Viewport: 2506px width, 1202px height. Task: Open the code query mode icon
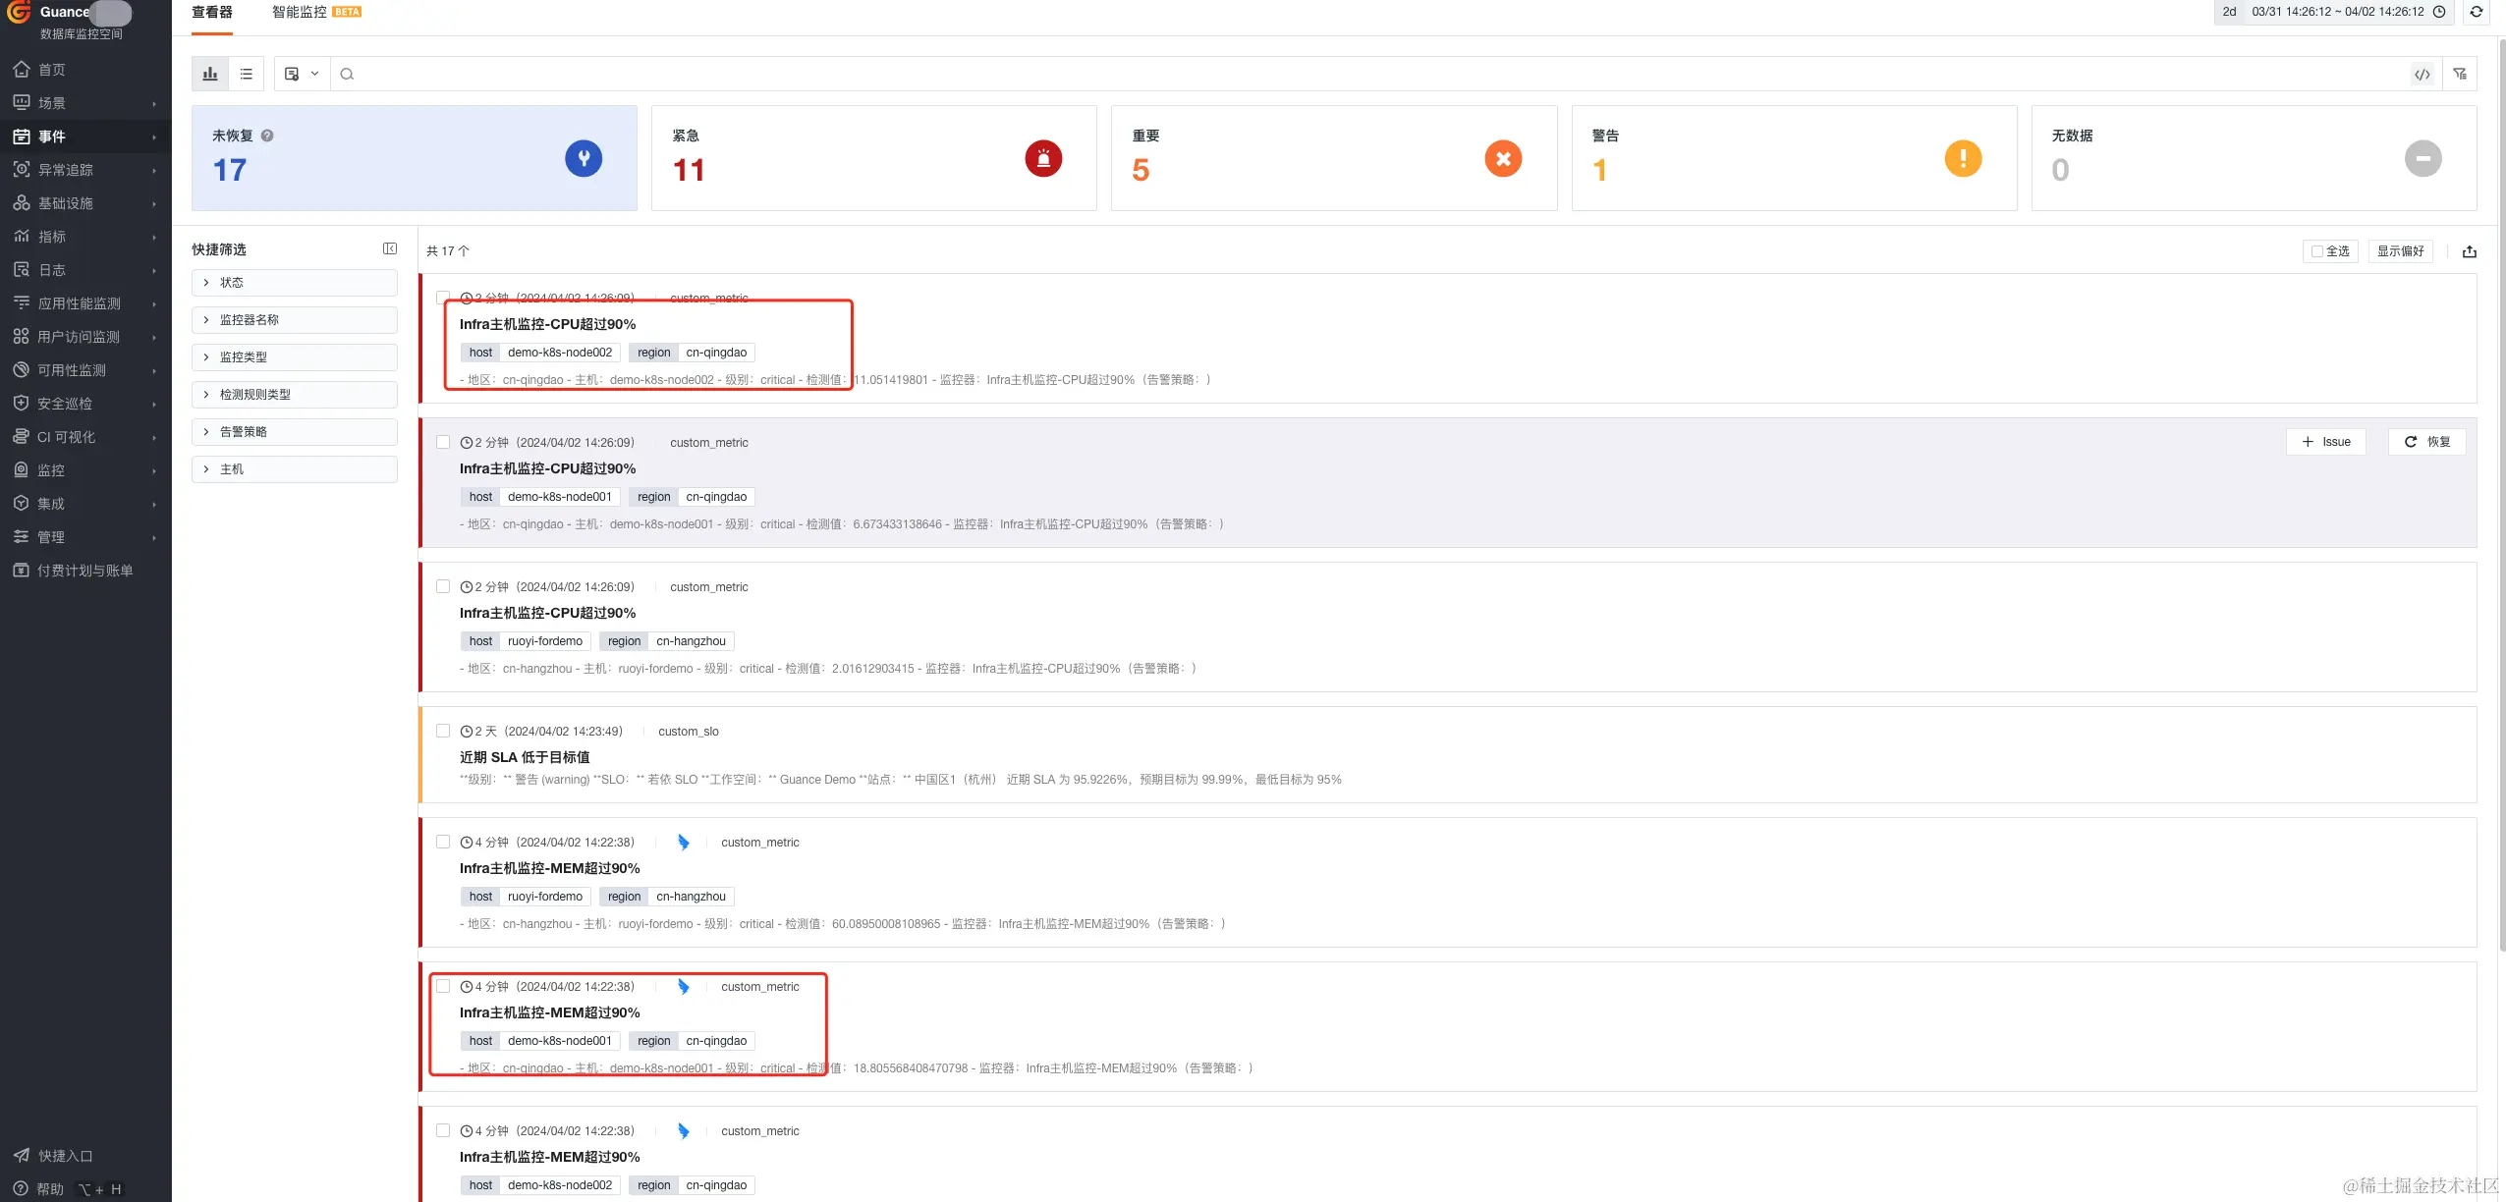pos(2422,74)
